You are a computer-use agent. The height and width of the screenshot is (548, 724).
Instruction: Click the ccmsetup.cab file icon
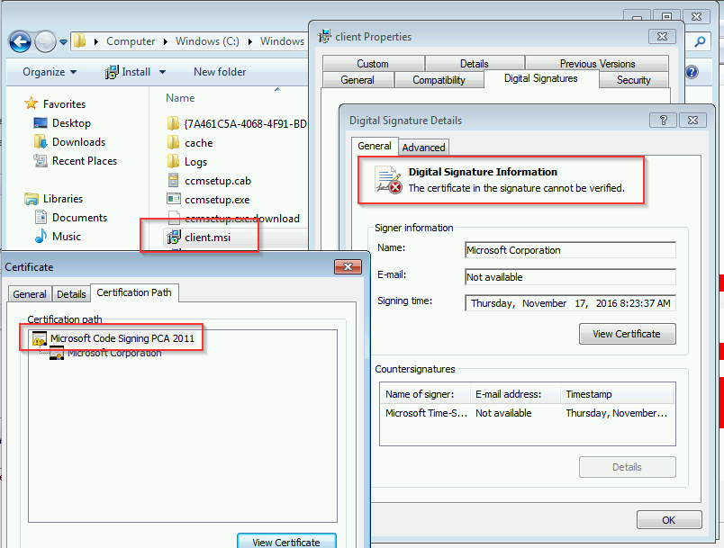(174, 180)
